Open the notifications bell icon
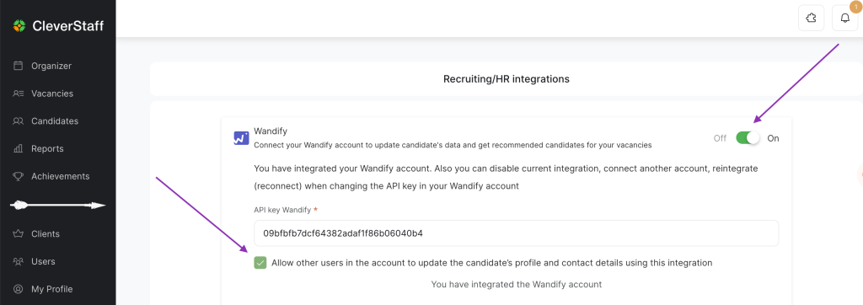The image size is (863, 305). tap(844, 19)
